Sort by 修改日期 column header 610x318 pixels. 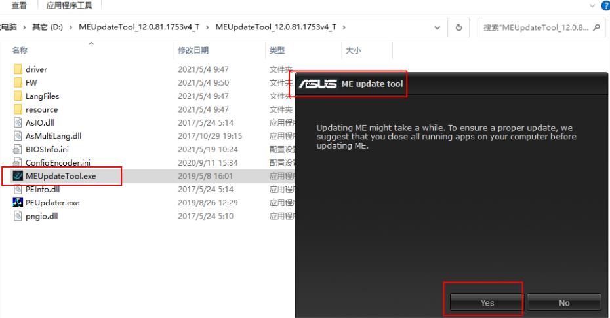(x=193, y=50)
